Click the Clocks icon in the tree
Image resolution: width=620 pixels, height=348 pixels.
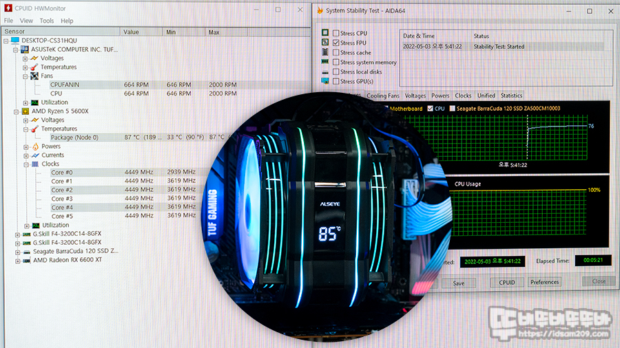pyautogui.click(x=35, y=164)
